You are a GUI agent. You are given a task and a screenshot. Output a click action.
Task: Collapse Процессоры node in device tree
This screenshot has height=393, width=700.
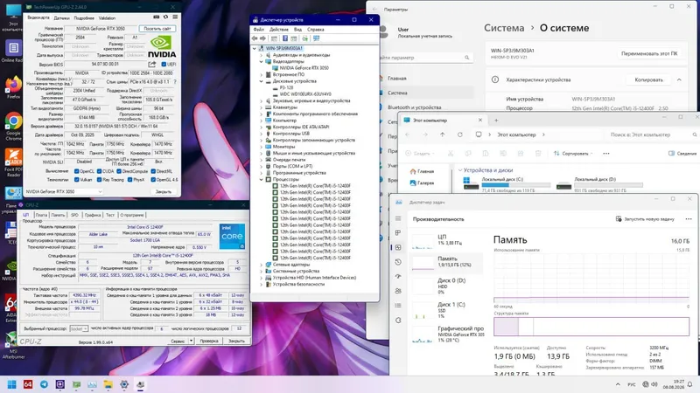tap(262, 179)
